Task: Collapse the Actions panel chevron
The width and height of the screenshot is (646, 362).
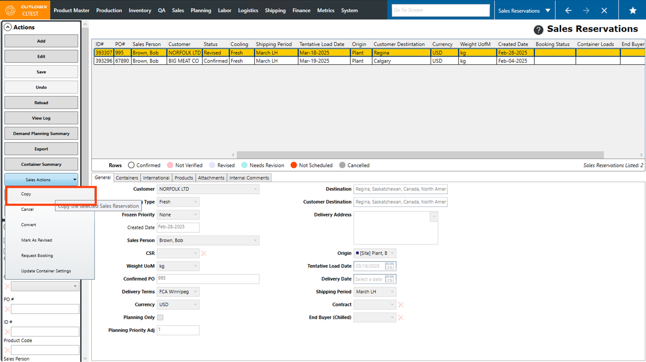Action: pos(8,27)
